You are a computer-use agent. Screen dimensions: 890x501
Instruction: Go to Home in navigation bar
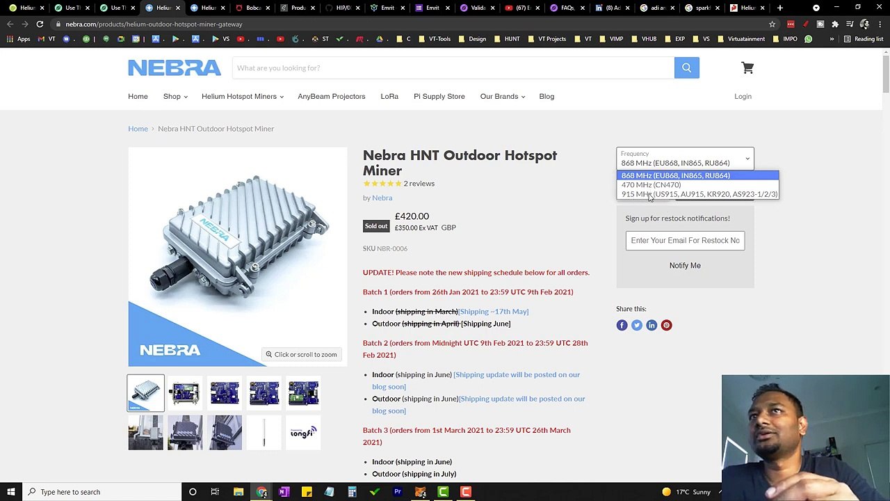[x=138, y=96]
